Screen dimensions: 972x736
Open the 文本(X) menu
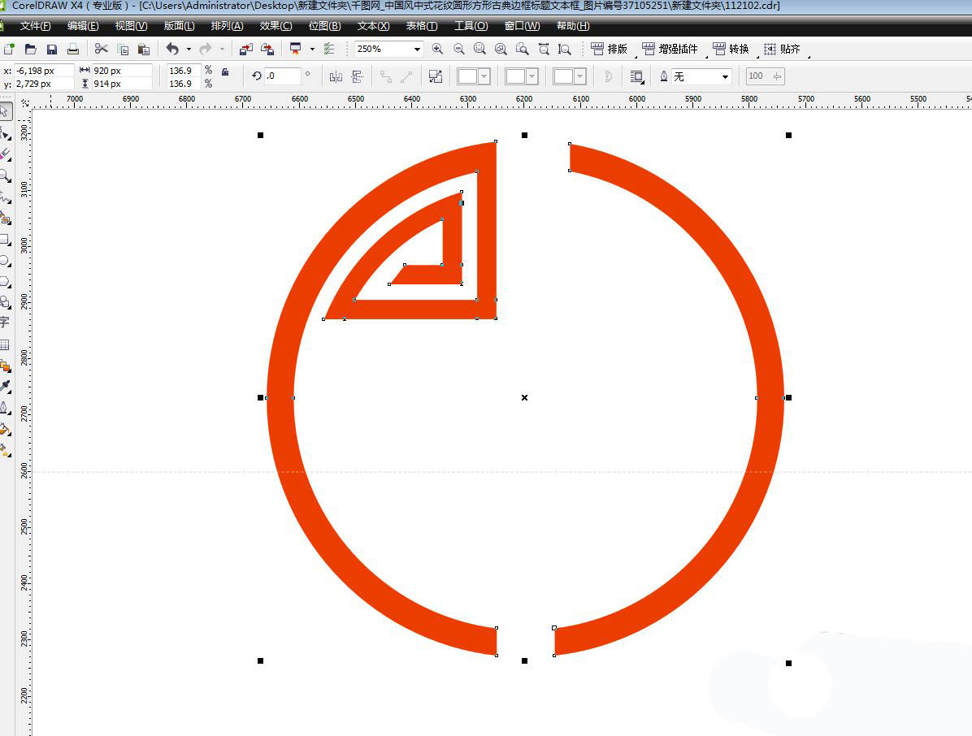coord(373,26)
